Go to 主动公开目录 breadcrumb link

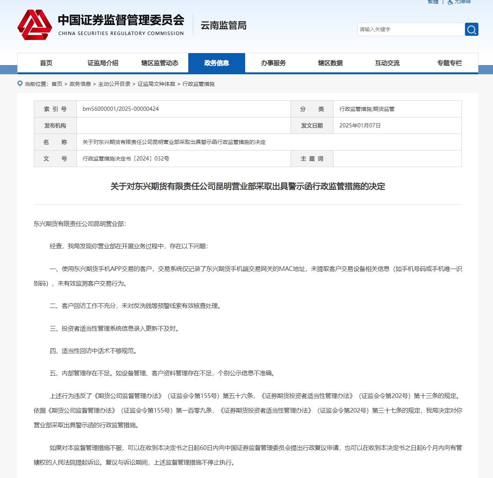pos(114,84)
